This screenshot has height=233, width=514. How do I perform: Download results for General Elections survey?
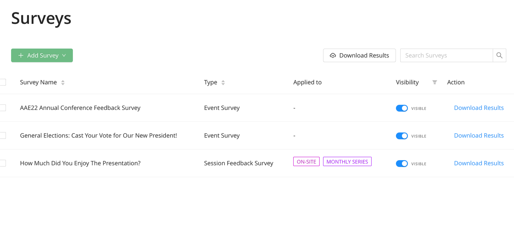click(479, 135)
